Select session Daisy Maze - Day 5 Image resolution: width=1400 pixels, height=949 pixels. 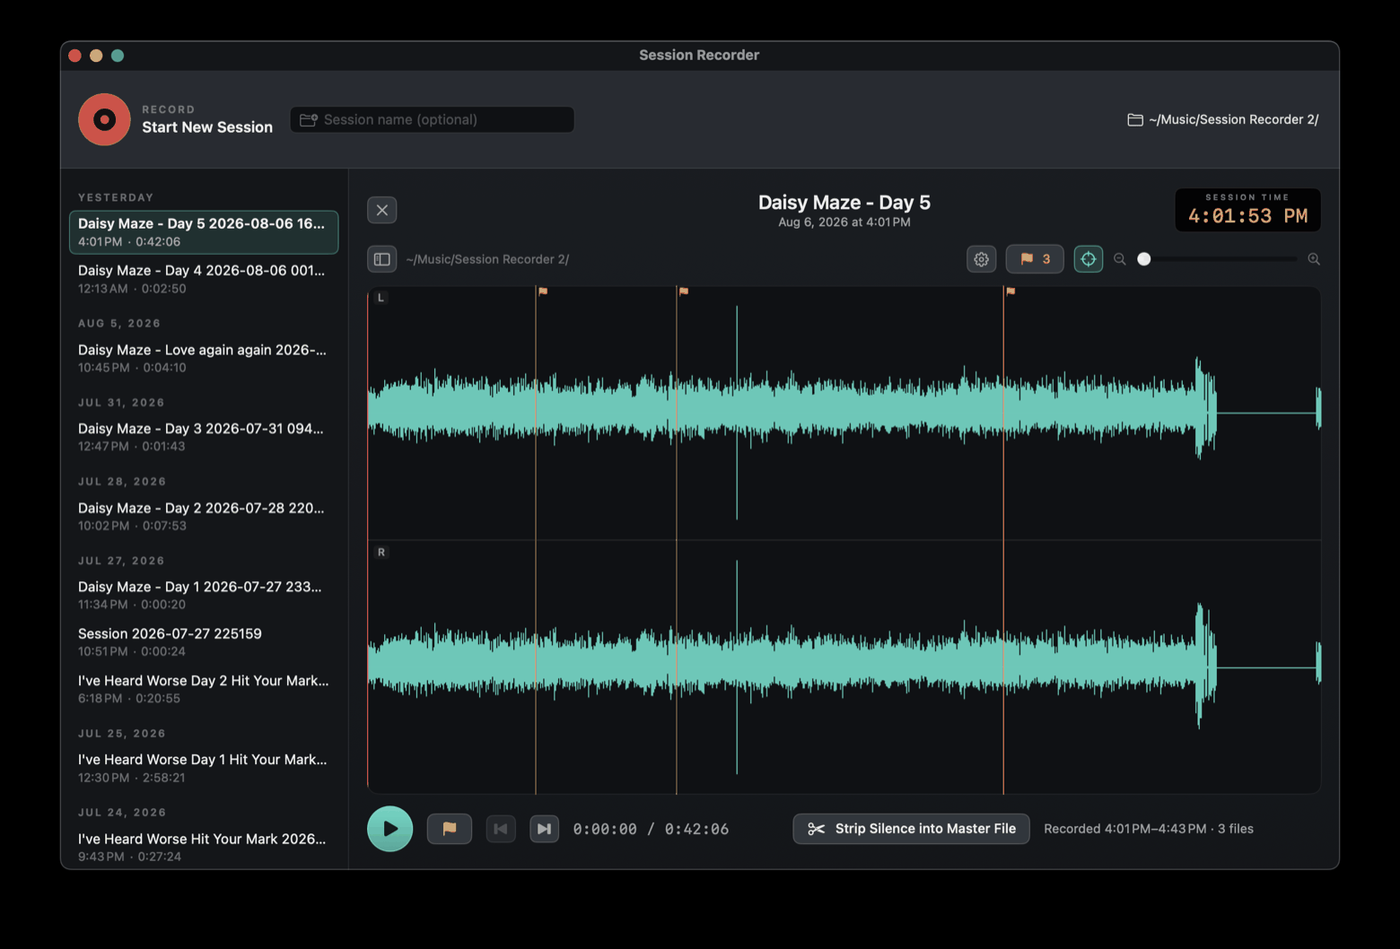click(x=204, y=232)
